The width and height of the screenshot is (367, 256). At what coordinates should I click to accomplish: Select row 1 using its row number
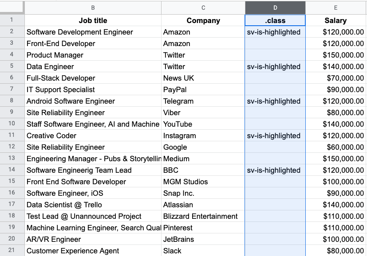[12, 20]
